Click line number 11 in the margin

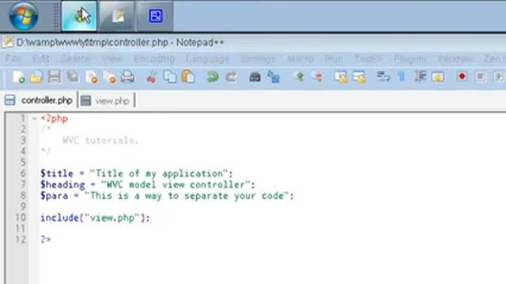pyautogui.click(x=20, y=229)
